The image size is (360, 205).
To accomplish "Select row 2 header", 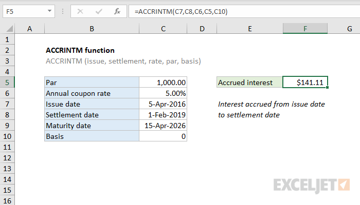I will (7, 50).
